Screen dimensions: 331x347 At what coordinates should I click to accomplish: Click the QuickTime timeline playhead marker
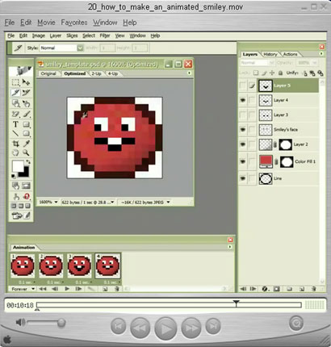pyautogui.click(x=236, y=303)
